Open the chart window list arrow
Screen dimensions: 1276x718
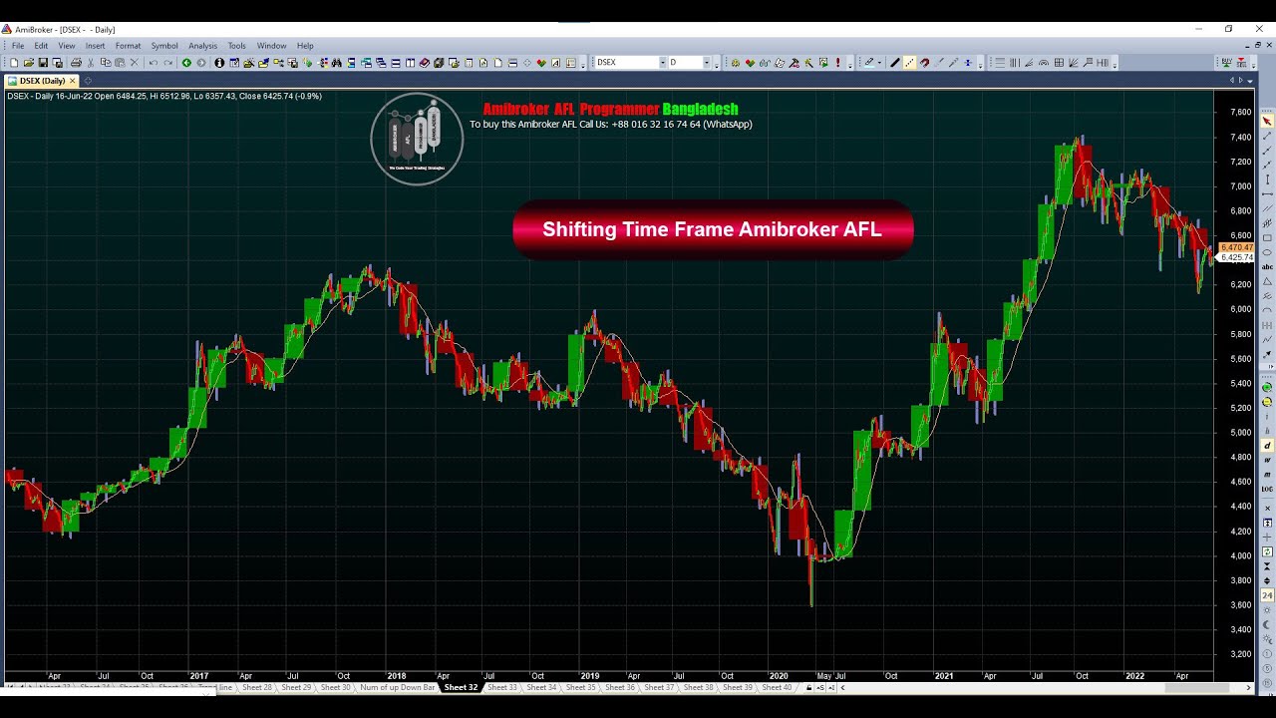point(1248,80)
